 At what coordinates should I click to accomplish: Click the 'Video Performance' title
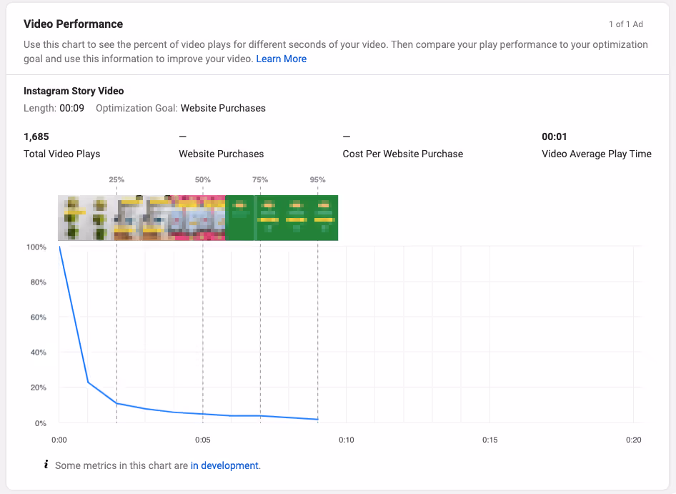click(74, 24)
